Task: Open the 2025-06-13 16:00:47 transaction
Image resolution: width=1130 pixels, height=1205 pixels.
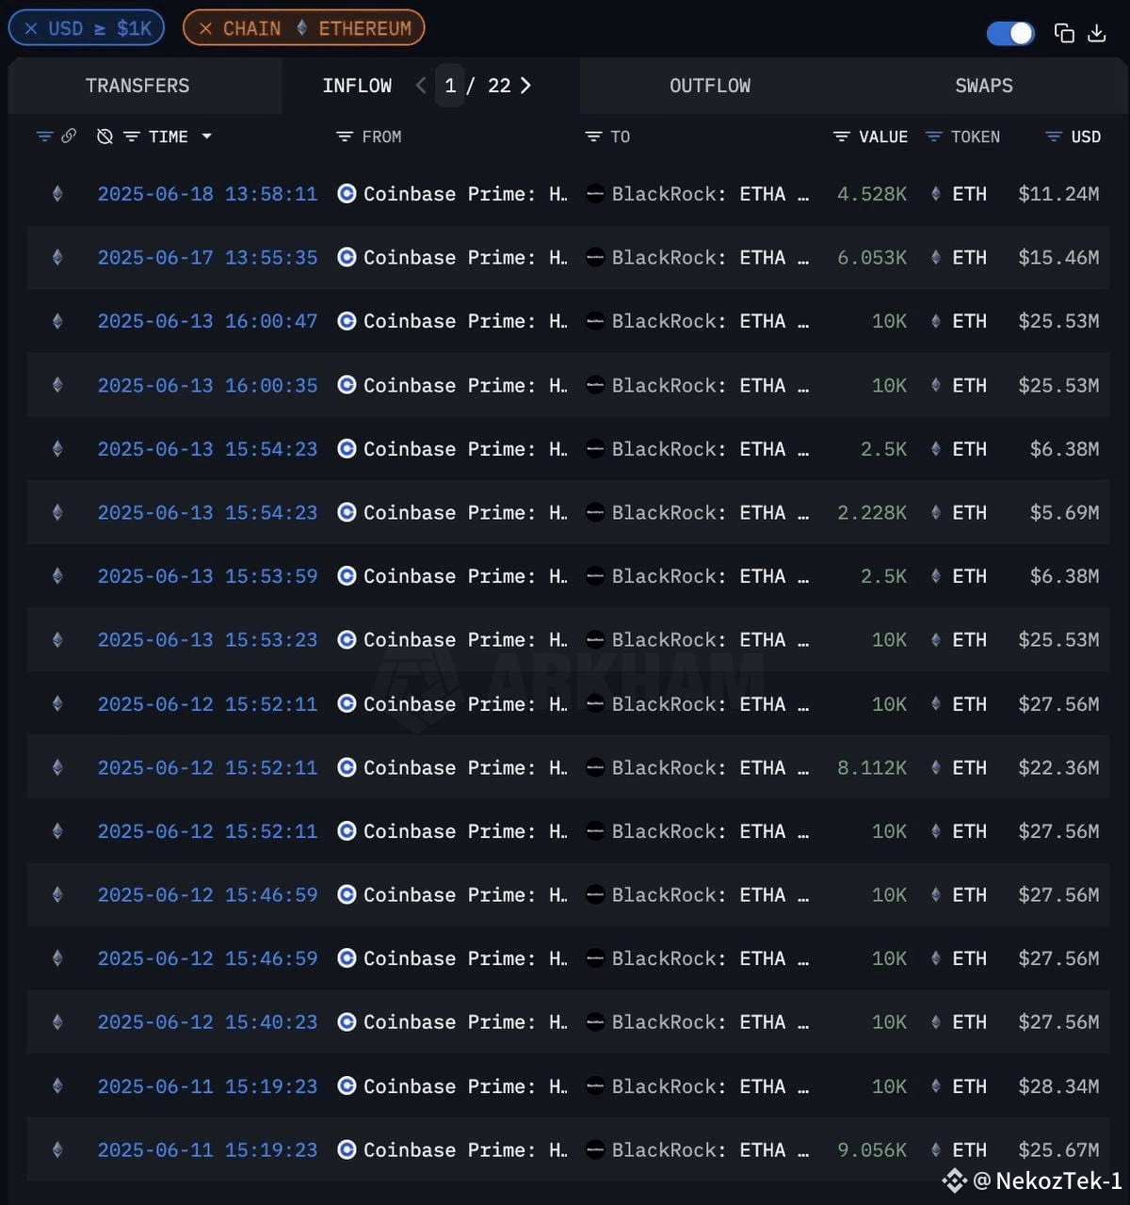Action: [x=207, y=321]
